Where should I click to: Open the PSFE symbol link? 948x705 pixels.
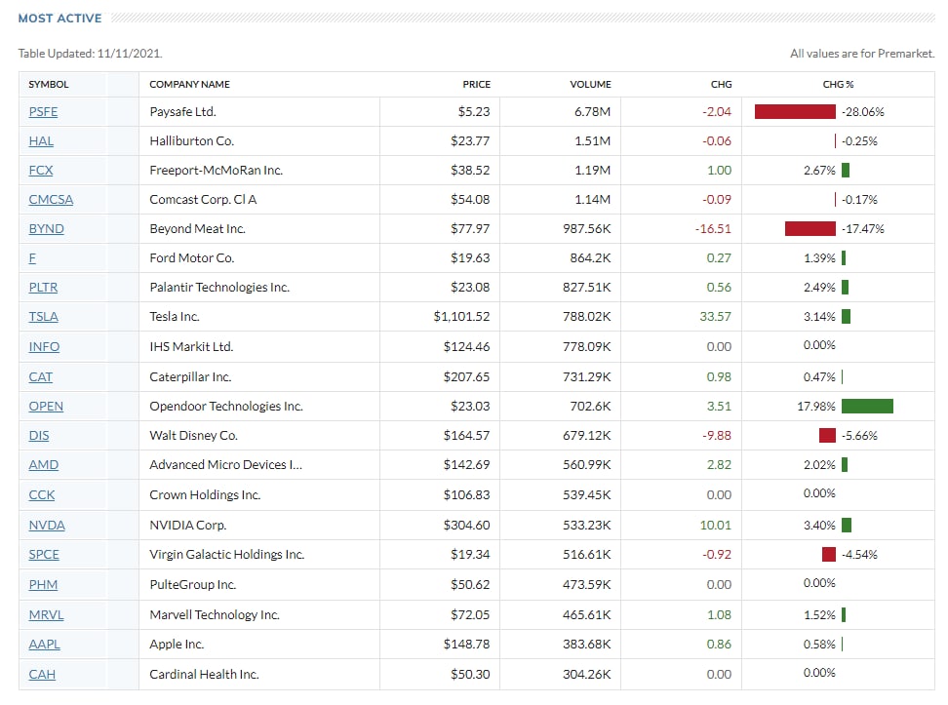click(x=43, y=112)
